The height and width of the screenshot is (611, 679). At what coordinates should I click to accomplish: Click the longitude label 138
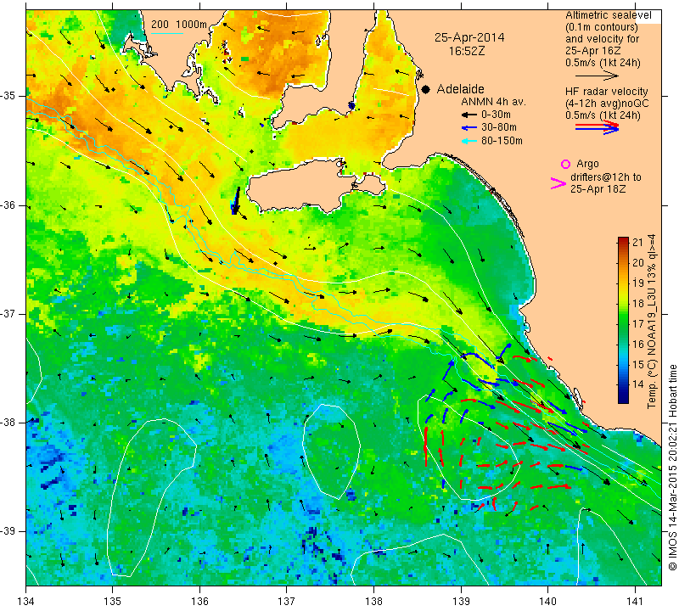pos(373,601)
